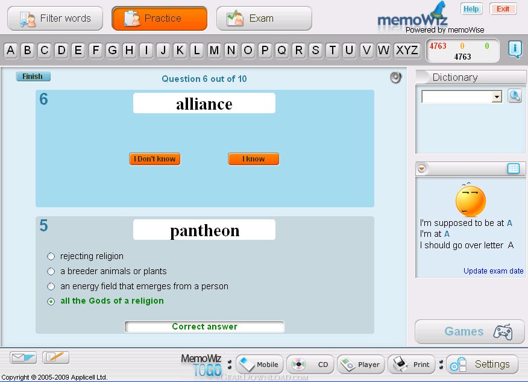Open the Dictionary combo box dropdown arrow
528x382 pixels.
click(497, 97)
